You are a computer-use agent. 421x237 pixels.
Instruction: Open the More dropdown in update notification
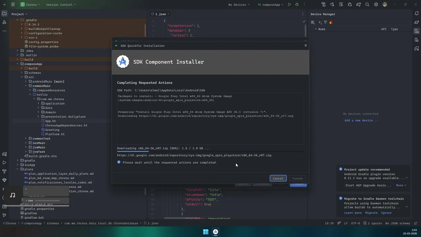[x=401, y=185]
